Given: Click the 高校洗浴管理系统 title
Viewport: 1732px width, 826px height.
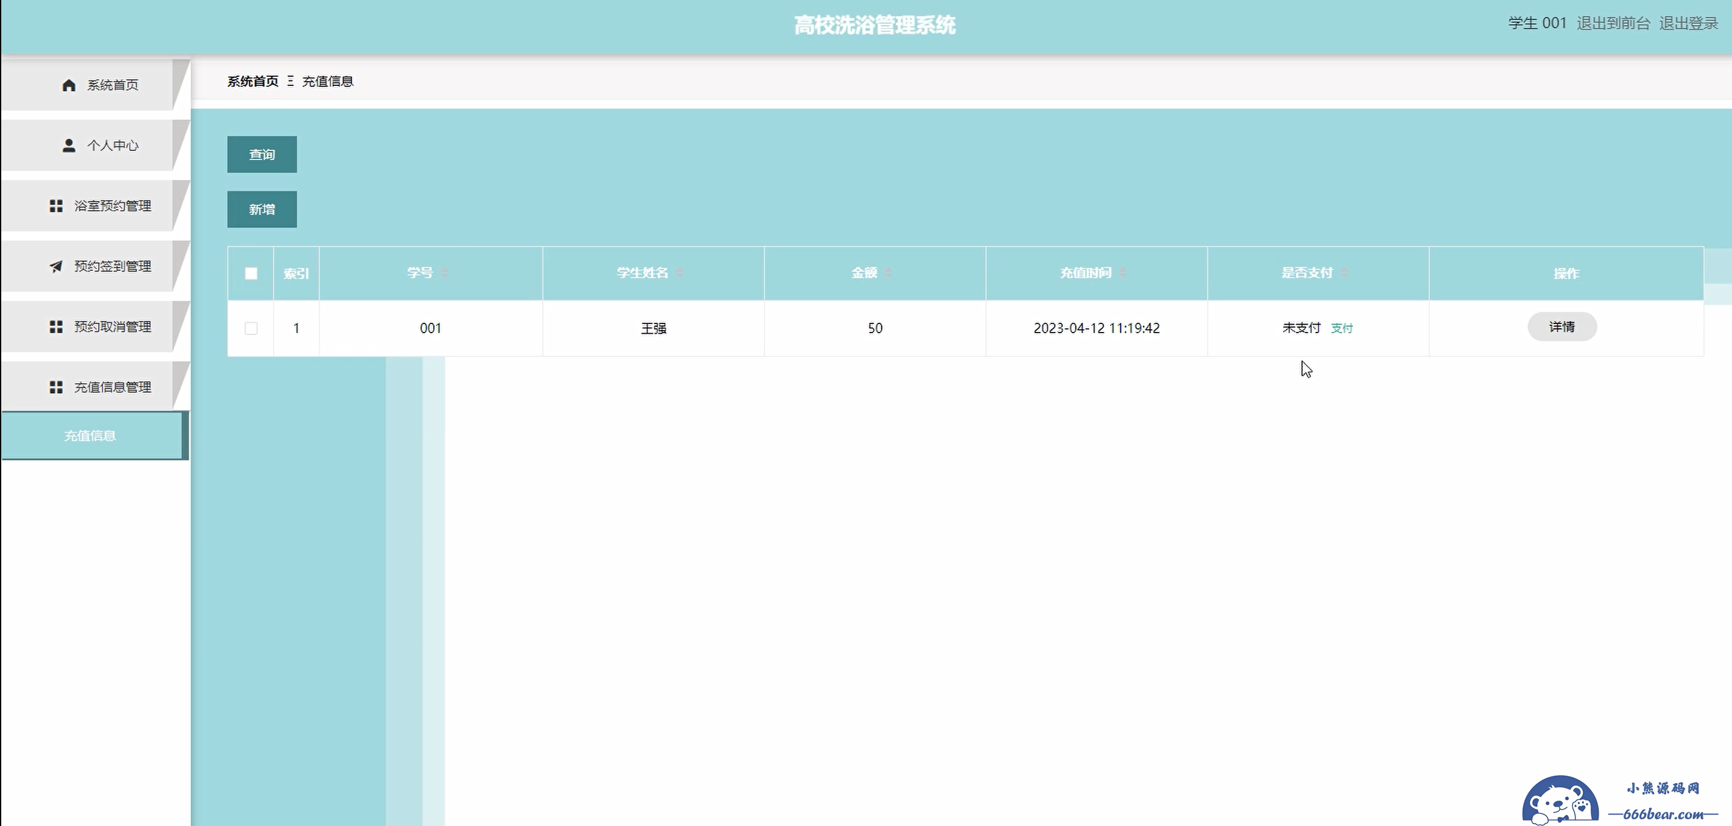Looking at the screenshot, I should pos(874,26).
